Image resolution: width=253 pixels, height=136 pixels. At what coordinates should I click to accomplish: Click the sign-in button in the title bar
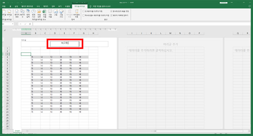coord(224,3)
